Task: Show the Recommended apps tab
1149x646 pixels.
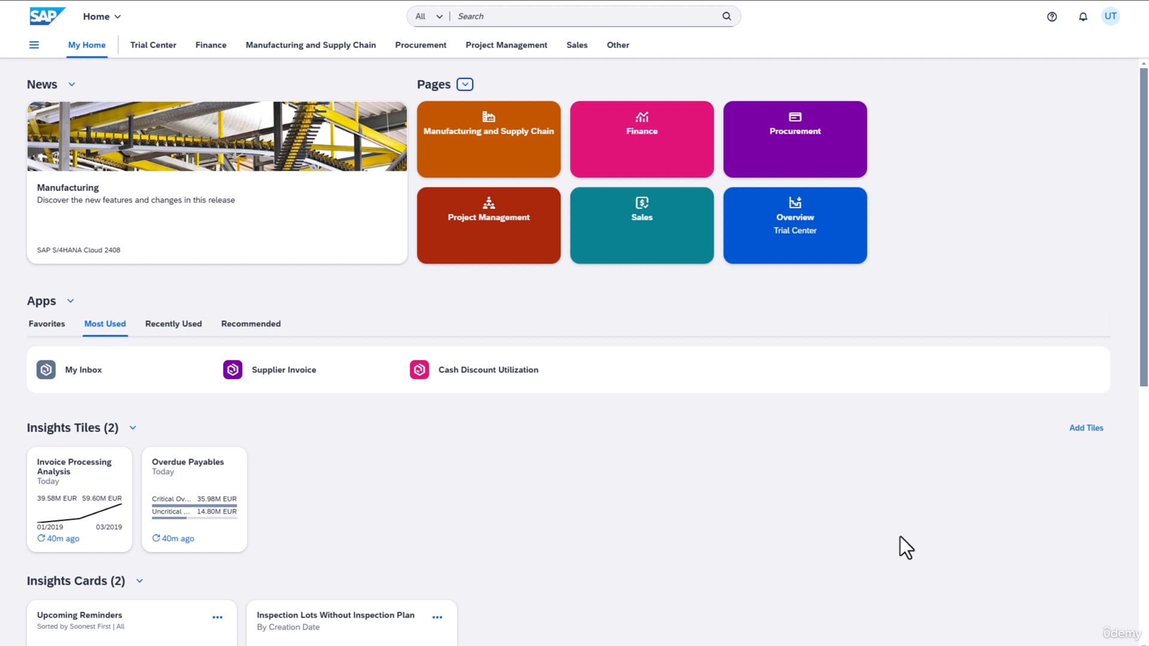Action: pos(251,324)
